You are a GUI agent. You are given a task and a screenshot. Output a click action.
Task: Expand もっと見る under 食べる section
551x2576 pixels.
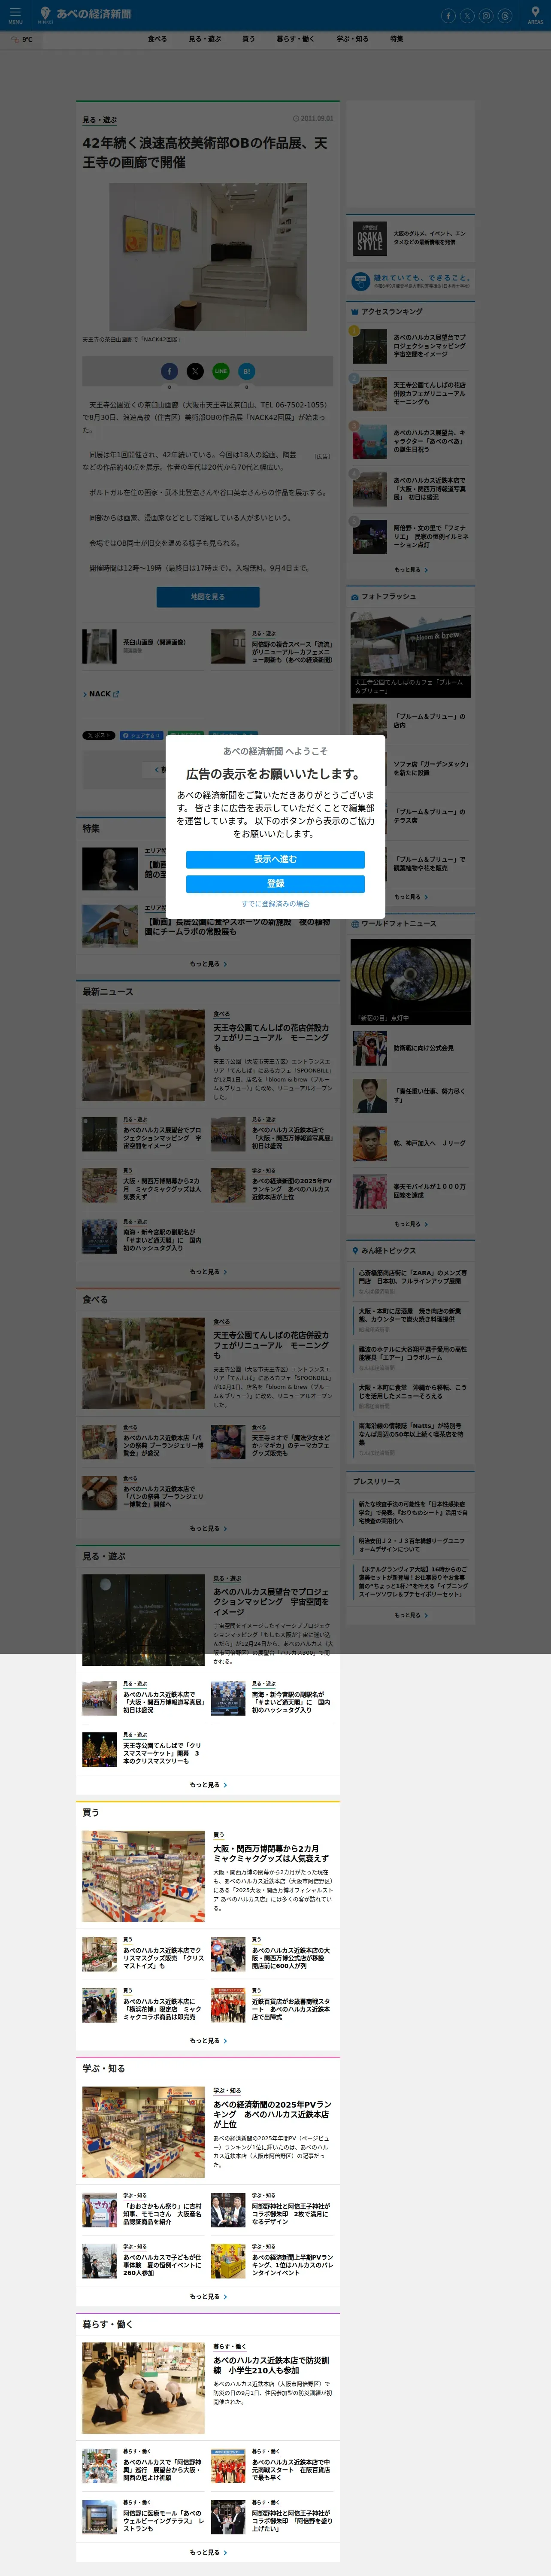pyautogui.click(x=208, y=1528)
